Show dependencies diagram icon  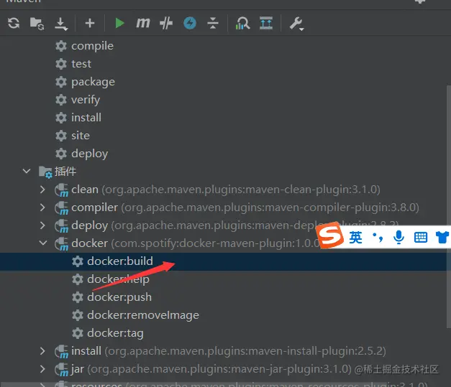tap(242, 23)
